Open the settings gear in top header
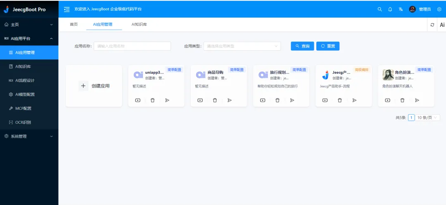This screenshot has width=446, height=205. (439, 9)
